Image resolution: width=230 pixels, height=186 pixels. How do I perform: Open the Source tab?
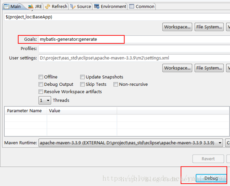(x=81, y=7)
